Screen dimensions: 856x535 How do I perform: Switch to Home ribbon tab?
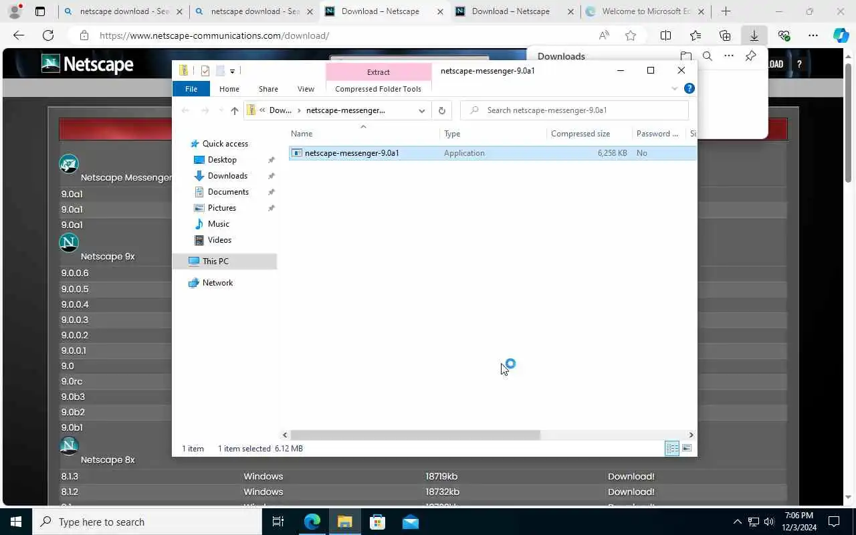click(229, 89)
